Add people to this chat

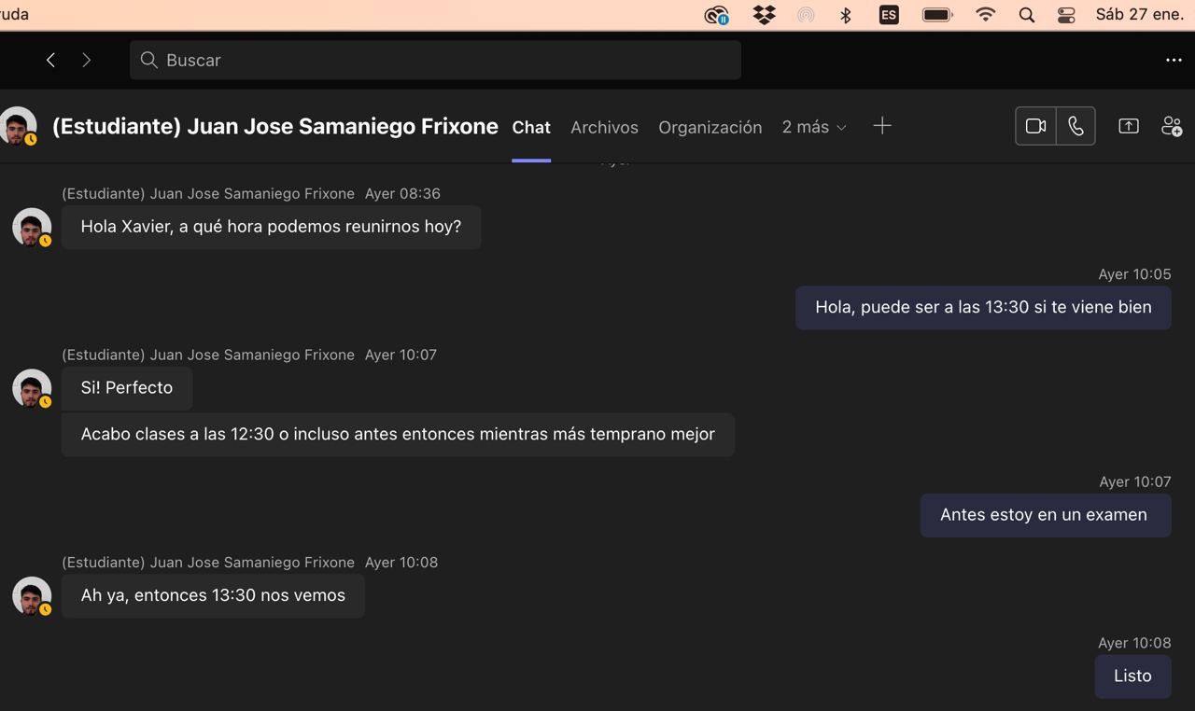(x=1171, y=126)
